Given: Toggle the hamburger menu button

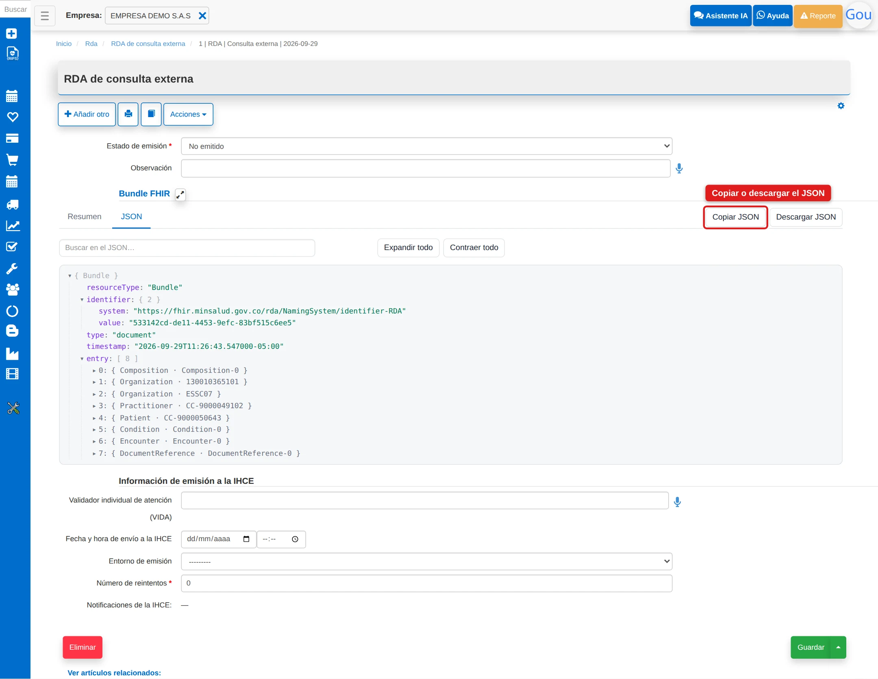Looking at the screenshot, I should (45, 16).
